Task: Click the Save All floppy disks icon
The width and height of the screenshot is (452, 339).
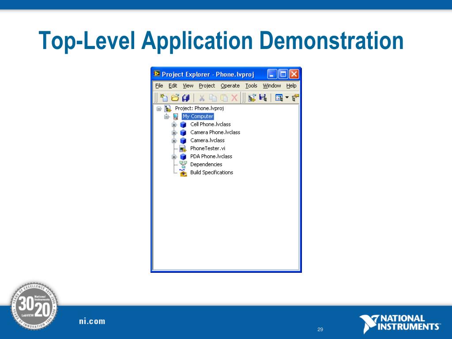Action: [x=186, y=98]
